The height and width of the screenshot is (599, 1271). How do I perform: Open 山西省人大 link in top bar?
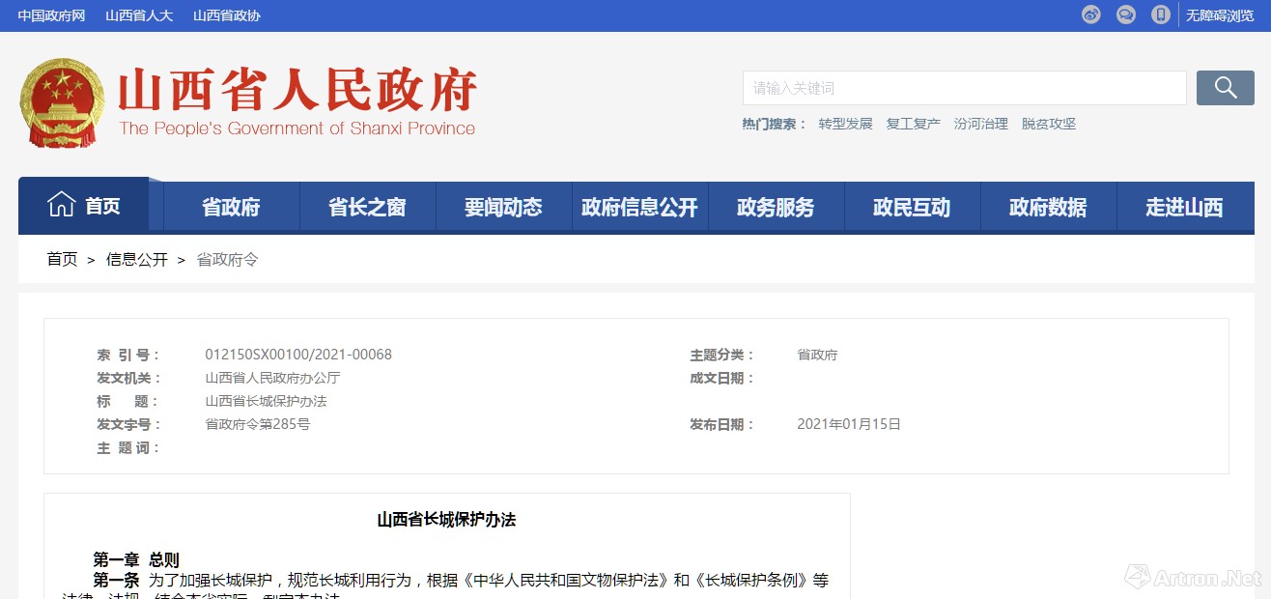[x=139, y=15]
